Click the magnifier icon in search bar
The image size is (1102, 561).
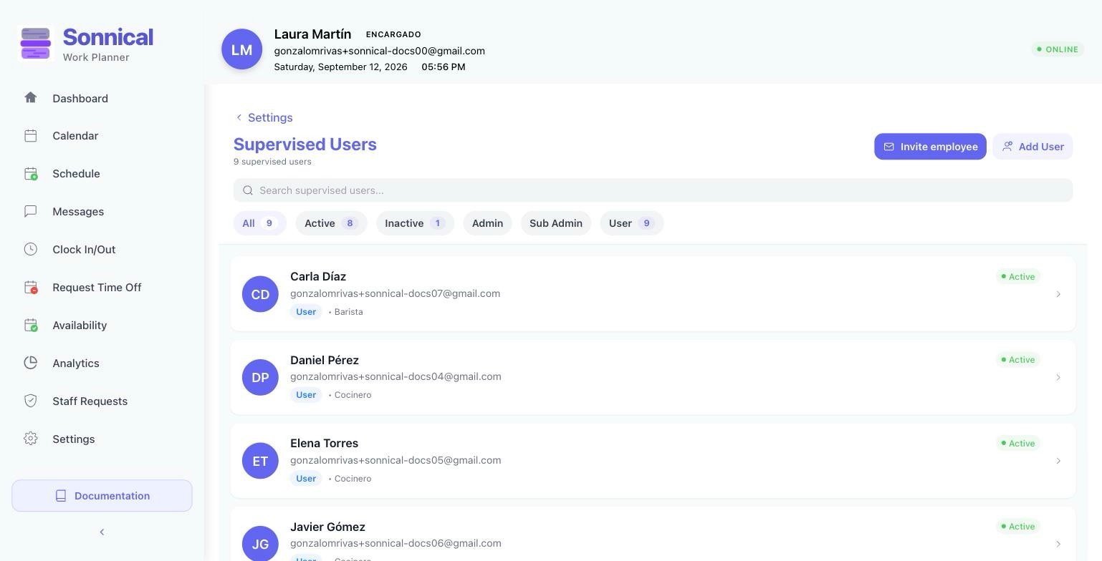tap(248, 190)
